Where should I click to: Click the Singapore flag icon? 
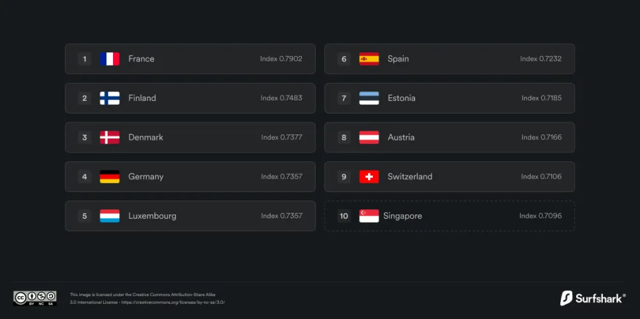pos(369,216)
